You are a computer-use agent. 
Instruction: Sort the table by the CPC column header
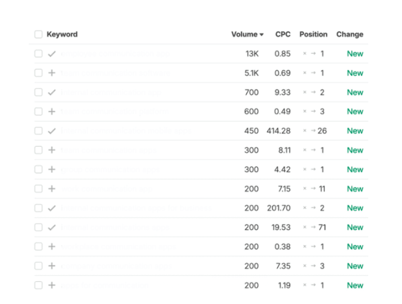coord(283,34)
